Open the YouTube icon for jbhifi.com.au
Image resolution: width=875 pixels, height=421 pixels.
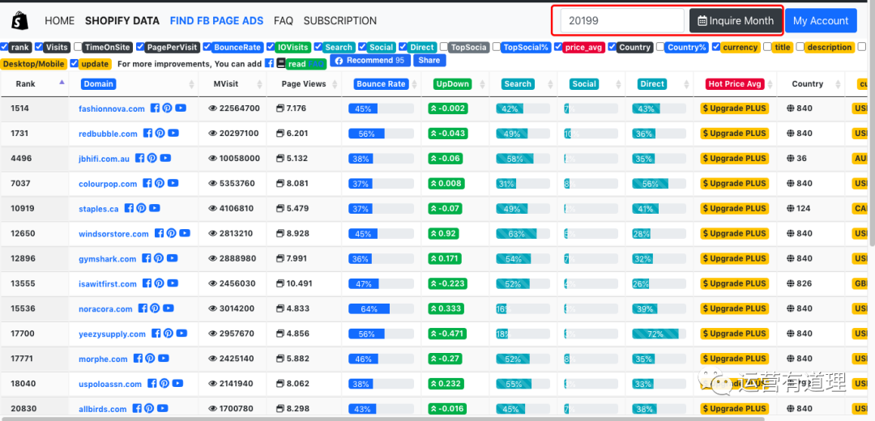pyautogui.click(x=165, y=159)
